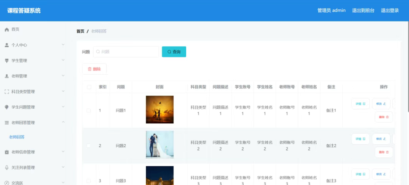
Task: Click 删除 button in row 问题1
Action: coord(384,117)
